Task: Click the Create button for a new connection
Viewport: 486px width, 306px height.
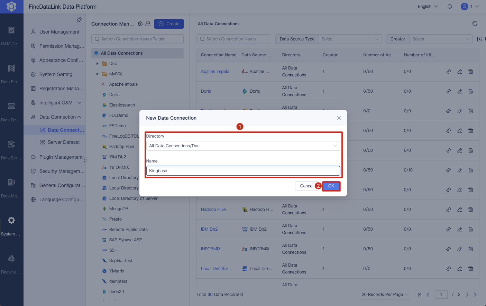Action: (169, 24)
